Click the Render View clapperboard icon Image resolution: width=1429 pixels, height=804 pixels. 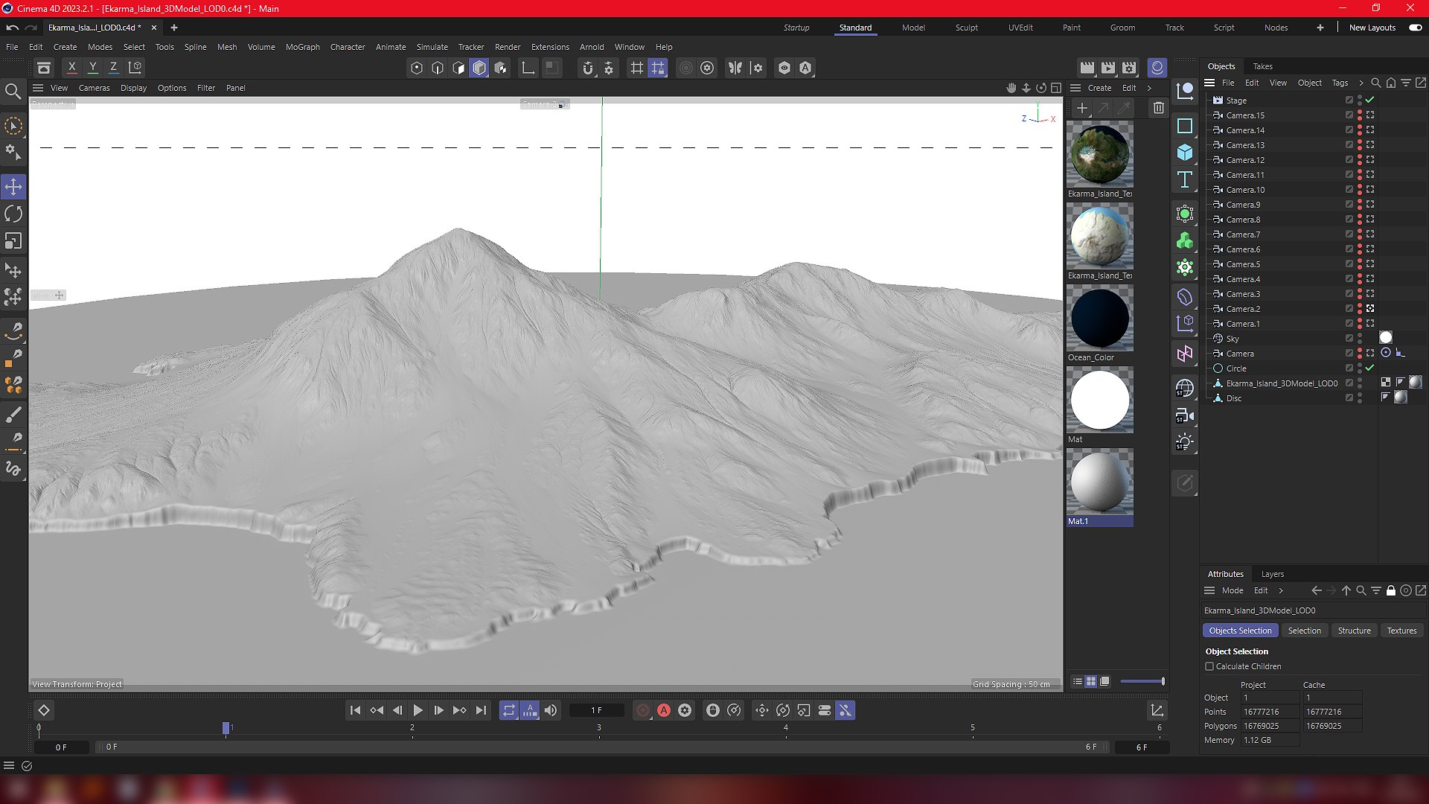[x=1087, y=68]
